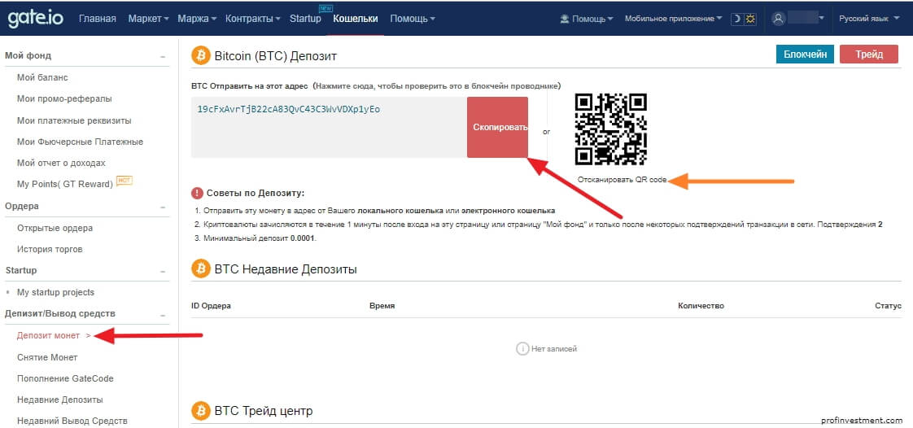Select Депозит монет in the sidebar
Viewport: 913px width, 428px height.
click(48, 335)
